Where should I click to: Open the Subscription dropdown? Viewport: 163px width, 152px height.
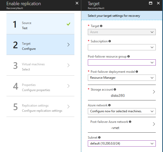pos(122,47)
